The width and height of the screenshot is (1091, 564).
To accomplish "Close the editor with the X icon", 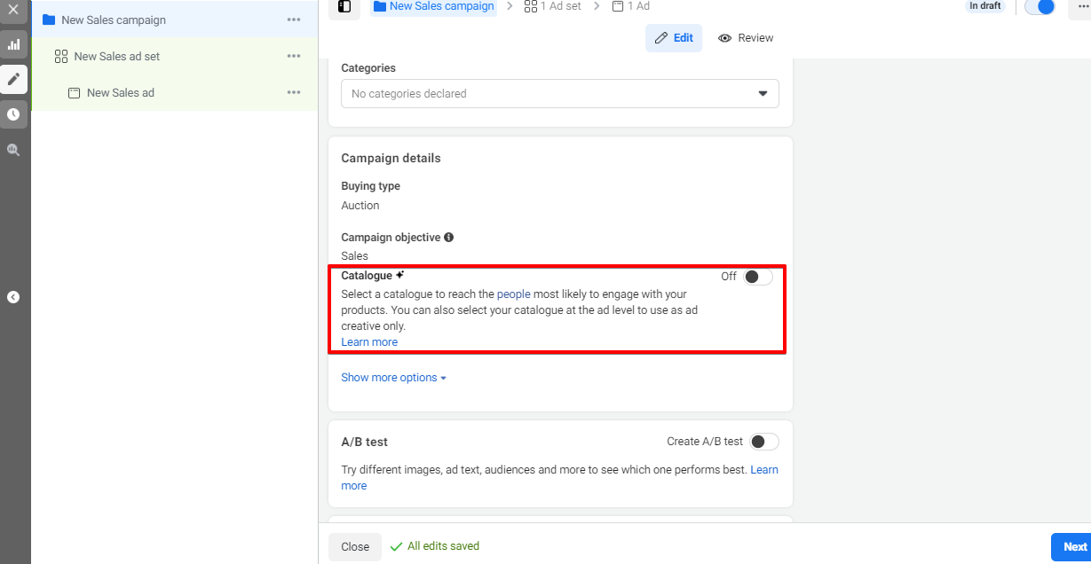I will [13, 10].
